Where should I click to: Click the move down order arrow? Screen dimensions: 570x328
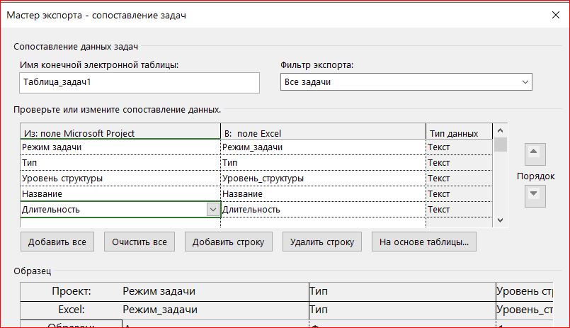pos(533,193)
